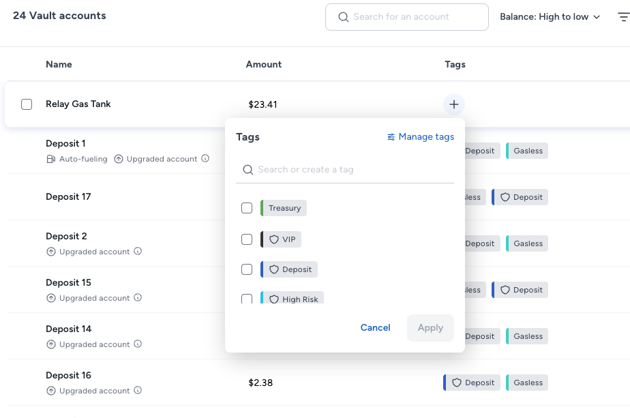Open the Deposit 14 account

(69, 329)
